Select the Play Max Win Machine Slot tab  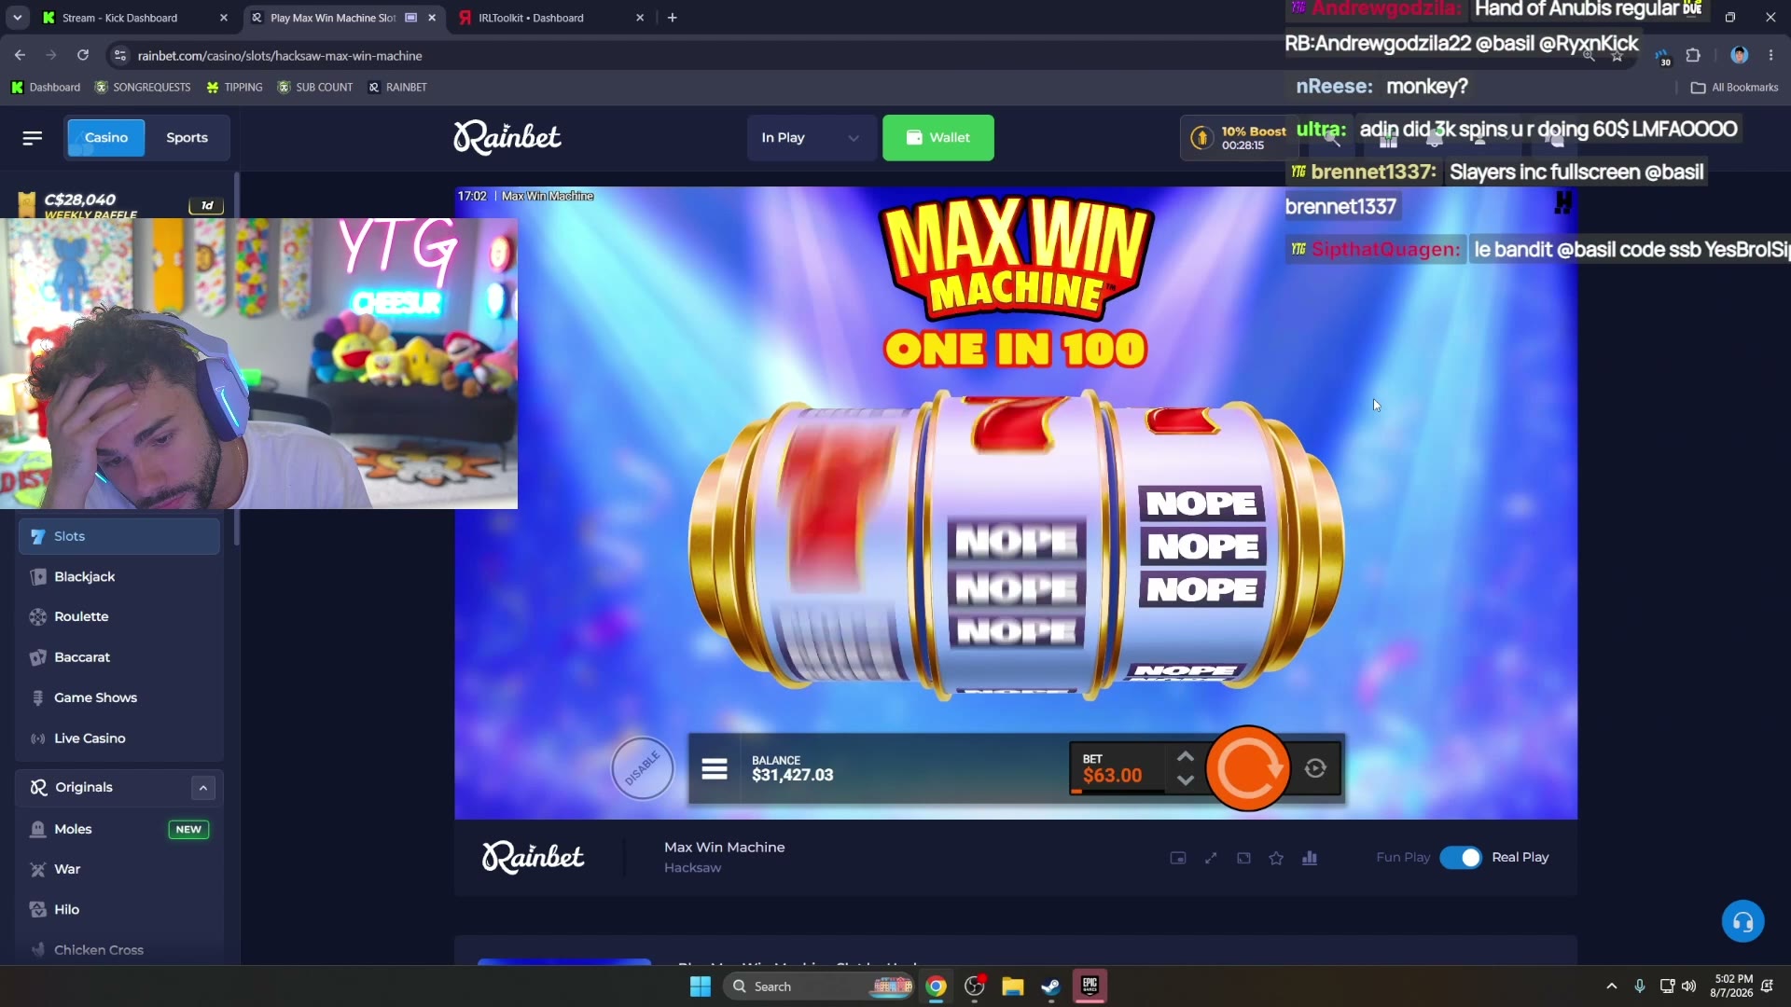tap(343, 18)
